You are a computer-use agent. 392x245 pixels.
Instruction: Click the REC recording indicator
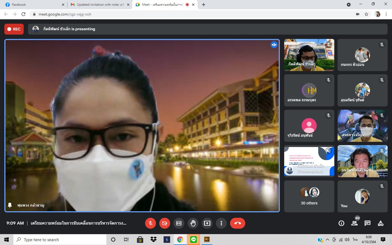coord(14,29)
